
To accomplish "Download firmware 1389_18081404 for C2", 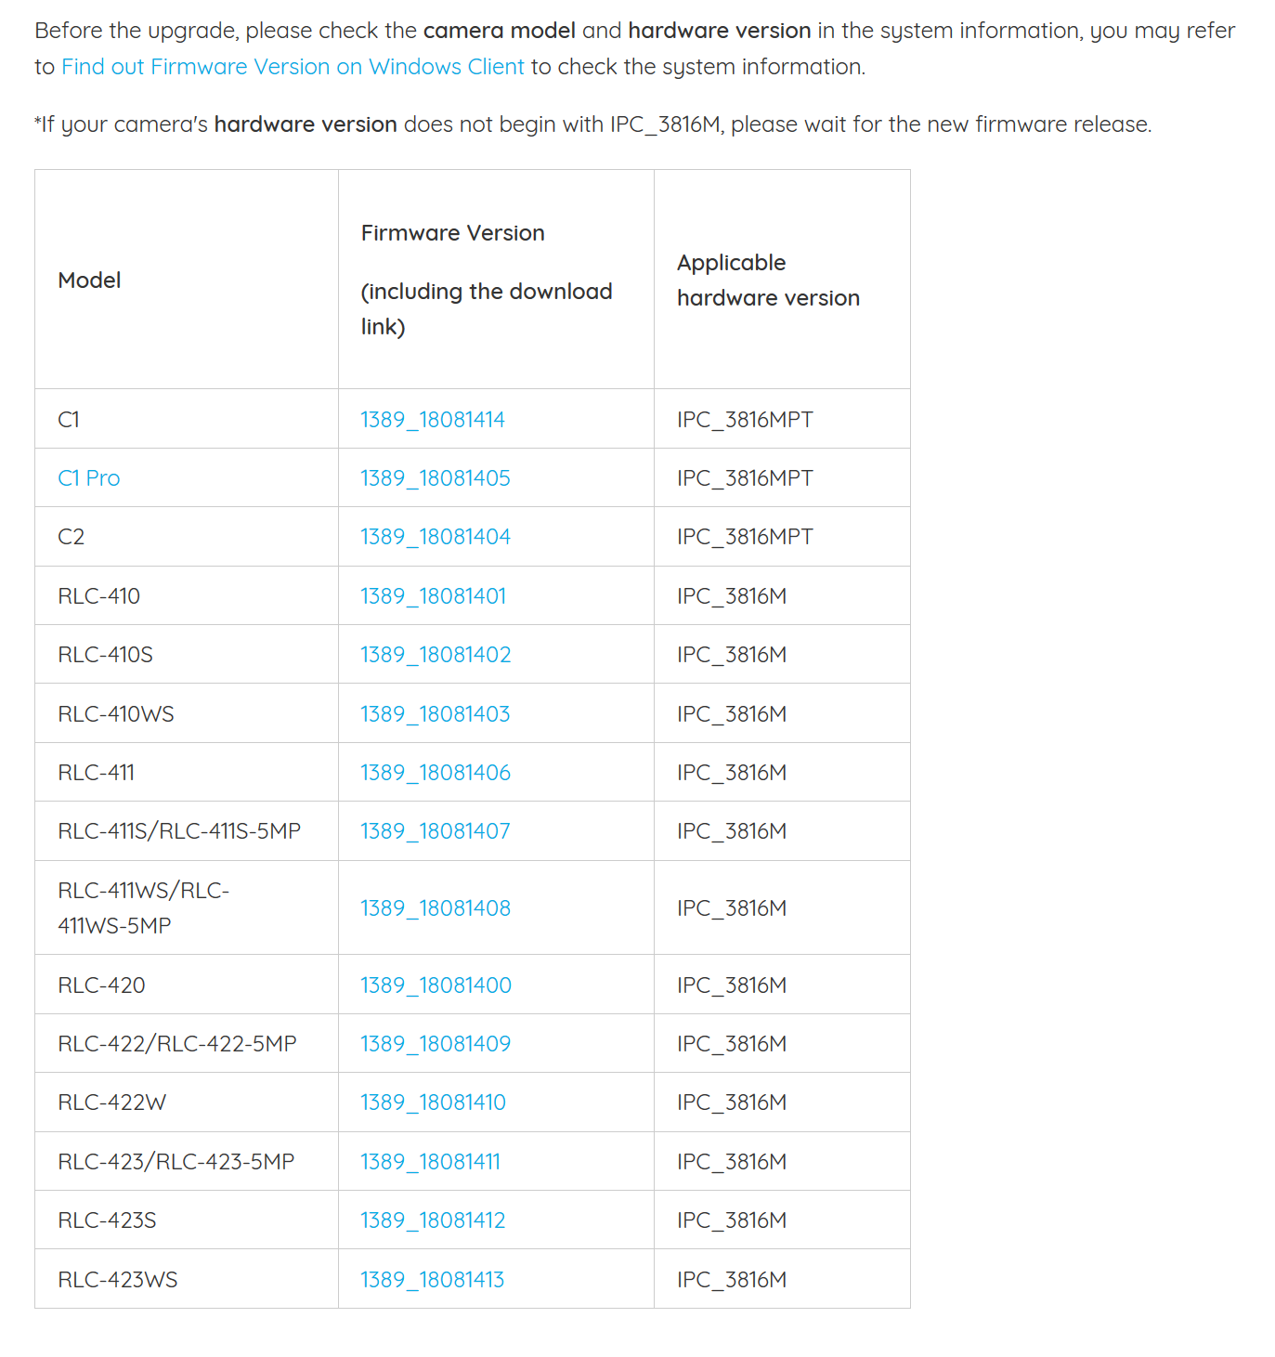I will (x=436, y=537).
